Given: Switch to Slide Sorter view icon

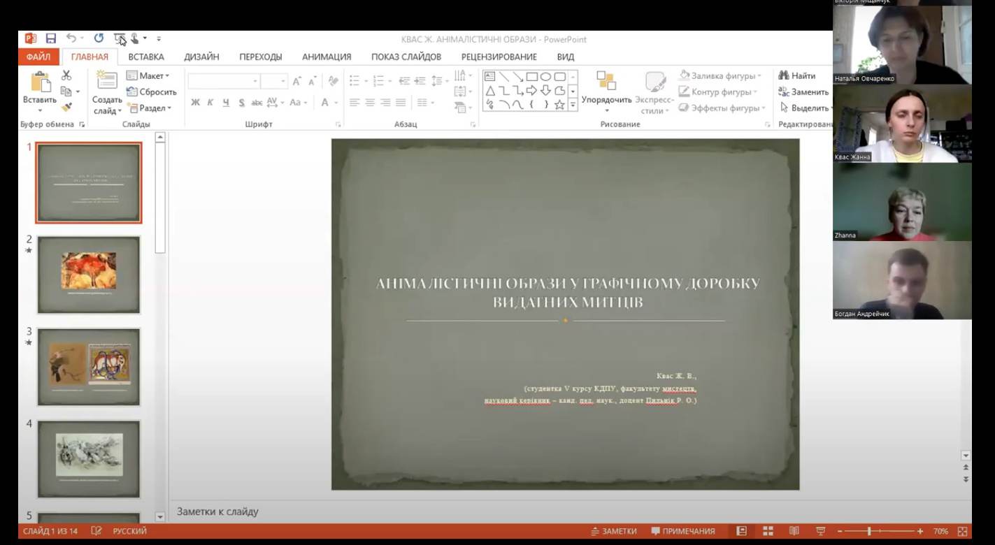Looking at the screenshot, I should click(768, 531).
